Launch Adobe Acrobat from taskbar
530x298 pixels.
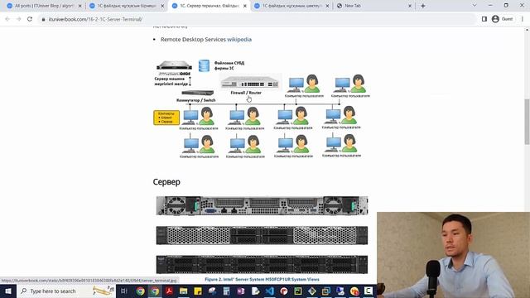[169, 291]
